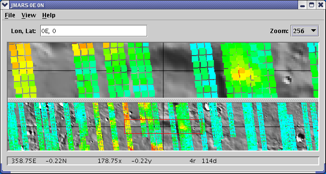Open the Help menu
326x174 pixels.
(48, 15)
